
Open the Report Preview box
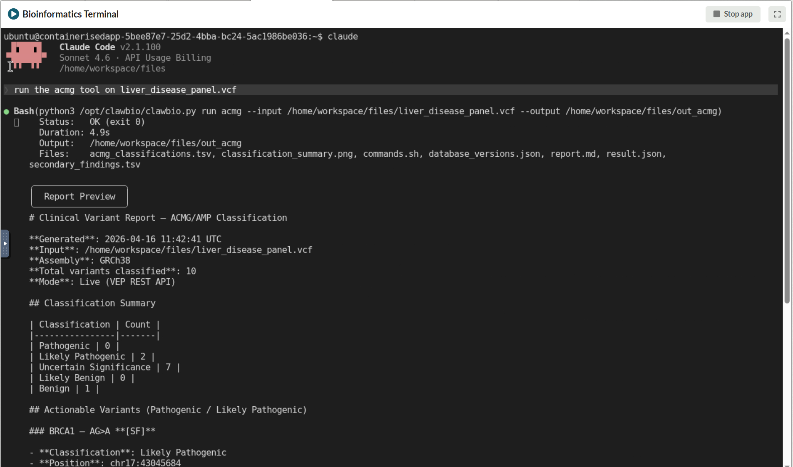(80, 196)
